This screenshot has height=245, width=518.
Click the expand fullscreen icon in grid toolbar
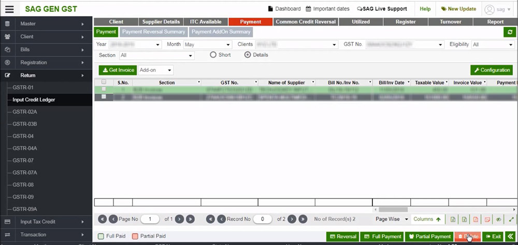[x=511, y=219]
